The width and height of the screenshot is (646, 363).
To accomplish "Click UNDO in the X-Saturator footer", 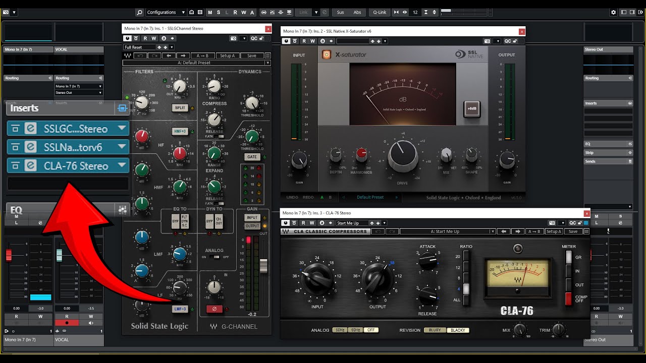I will click(292, 197).
